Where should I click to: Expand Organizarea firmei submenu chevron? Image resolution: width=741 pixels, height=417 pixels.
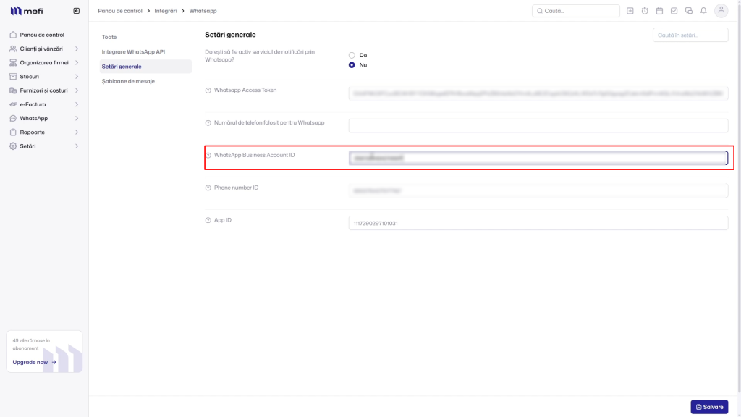(77, 63)
